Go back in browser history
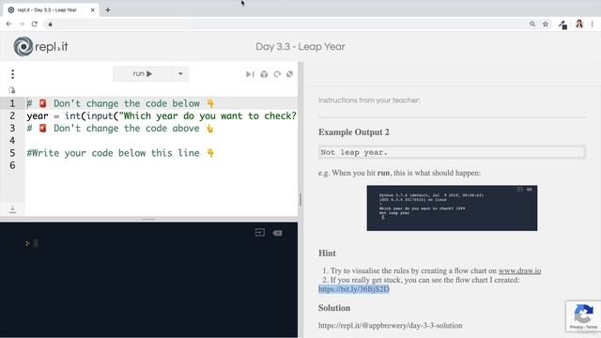Screen dimensions: 601x338 pyautogui.click(x=8, y=24)
